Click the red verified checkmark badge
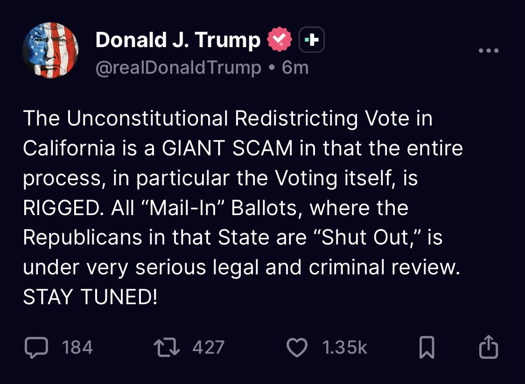 point(279,41)
